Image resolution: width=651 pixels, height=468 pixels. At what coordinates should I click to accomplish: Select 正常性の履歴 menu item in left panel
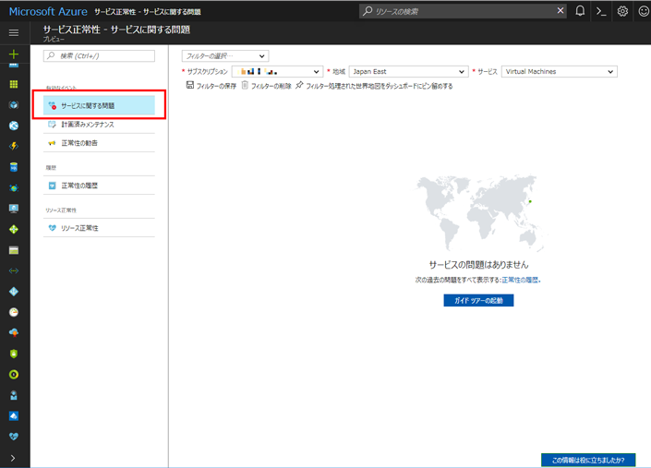pos(99,186)
